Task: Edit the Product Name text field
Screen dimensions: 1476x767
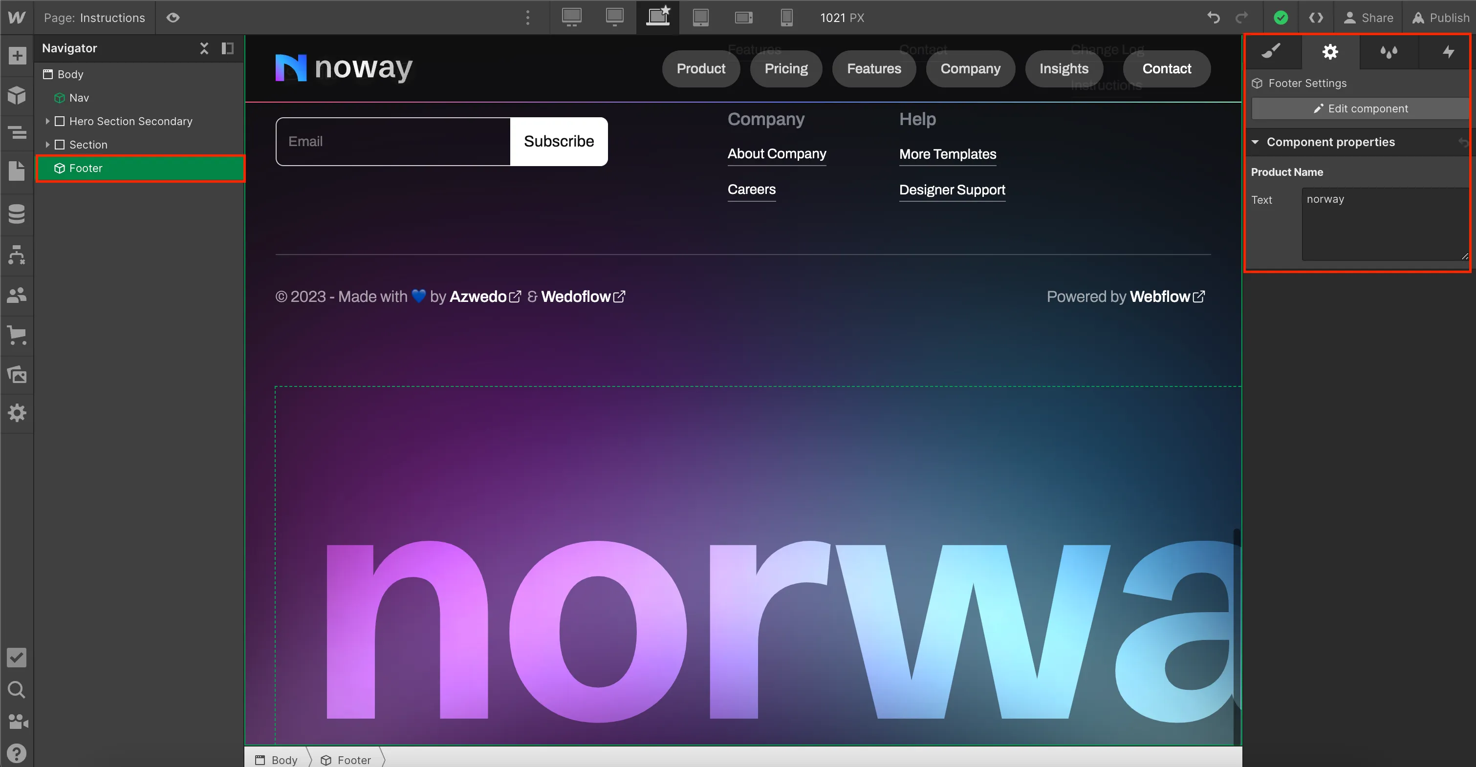Action: coord(1385,224)
